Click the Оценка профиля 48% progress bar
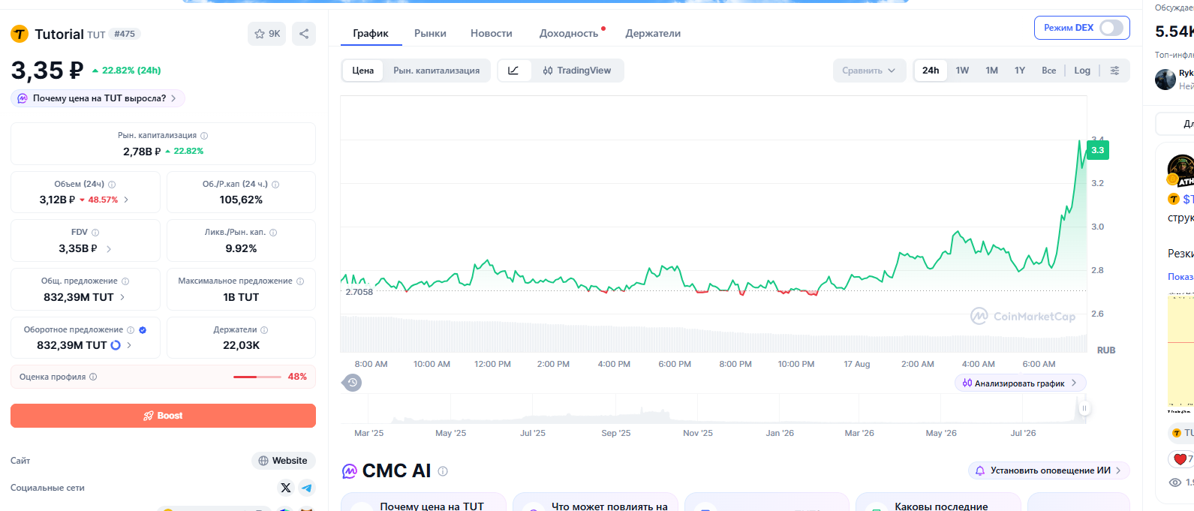Image resolution: width=1194 pixels, height=511 pixels. tap(257, 377)
